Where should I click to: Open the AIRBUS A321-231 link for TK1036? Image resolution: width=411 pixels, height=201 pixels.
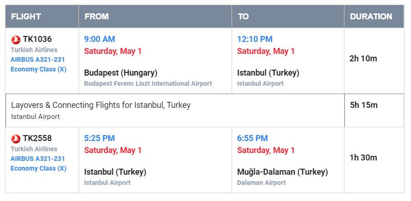(38, 59)
